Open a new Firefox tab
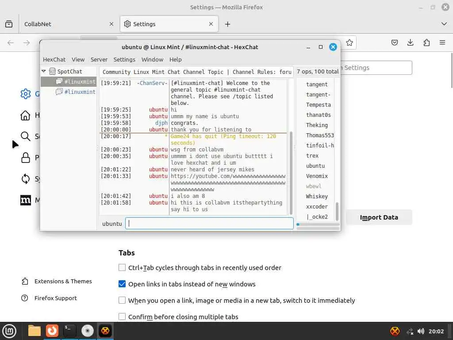 point(228,24)
